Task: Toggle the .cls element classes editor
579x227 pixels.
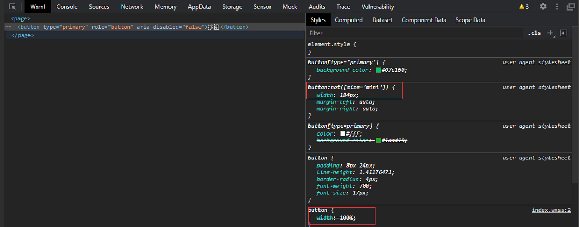Action: [534, 33]
